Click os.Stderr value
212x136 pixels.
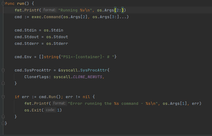[x=57, y=44]
